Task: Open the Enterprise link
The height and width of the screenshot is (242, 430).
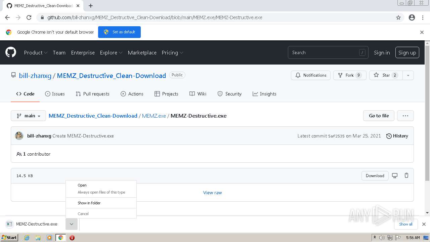Action: pyautogui.click(x=83, y=52)
